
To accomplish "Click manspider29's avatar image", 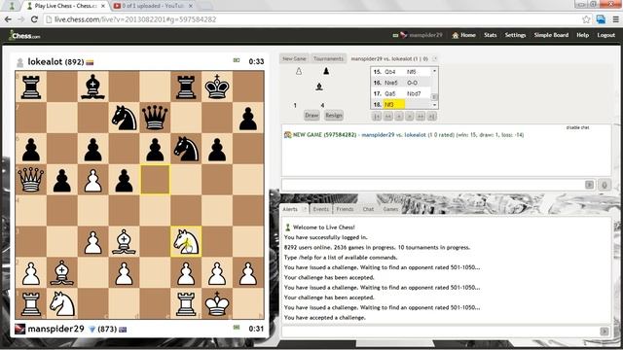I will click(20, 329).
